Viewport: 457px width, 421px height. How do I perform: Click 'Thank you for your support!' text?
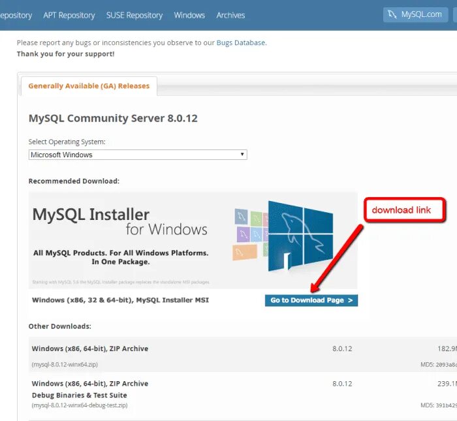coord(65,54)
